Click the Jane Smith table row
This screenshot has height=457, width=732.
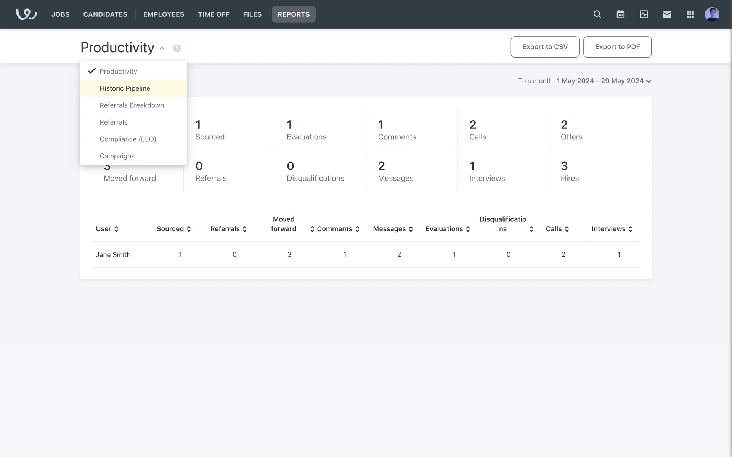(113, 255)
